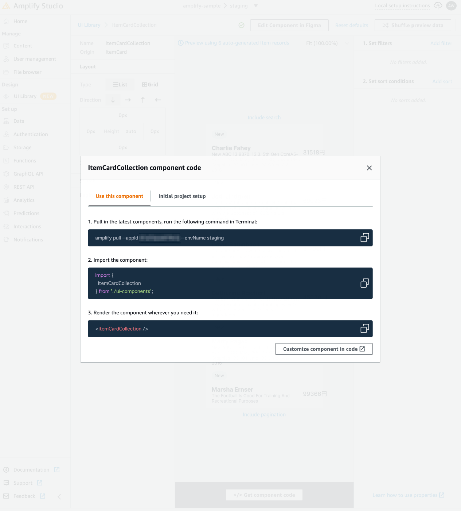Click the Functions sidebar icon
This screenshot has height=511, width=461.
point(6,161)
